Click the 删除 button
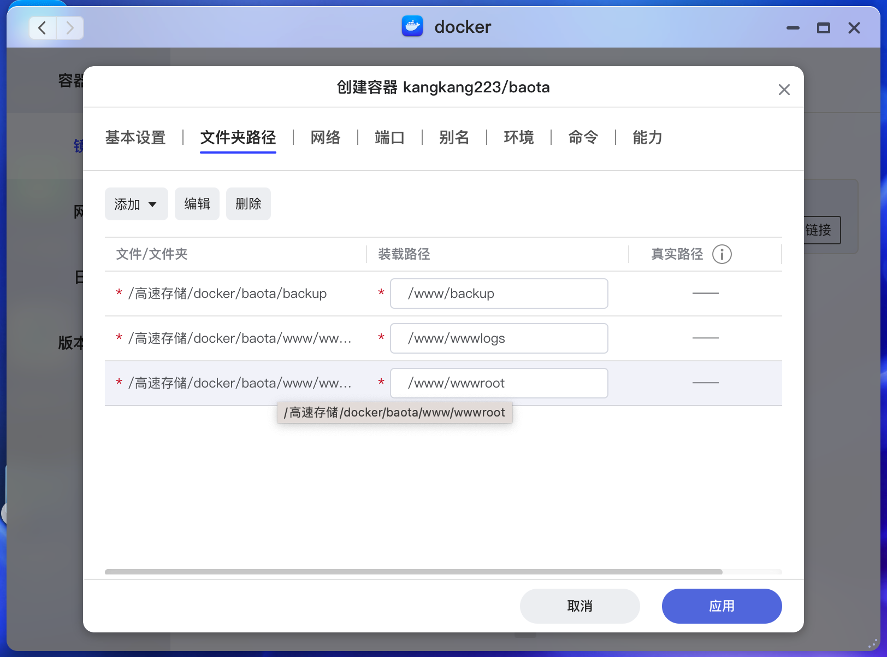This screenshot has width=887, height=657. pyautogui.click(x=249, y=204)
